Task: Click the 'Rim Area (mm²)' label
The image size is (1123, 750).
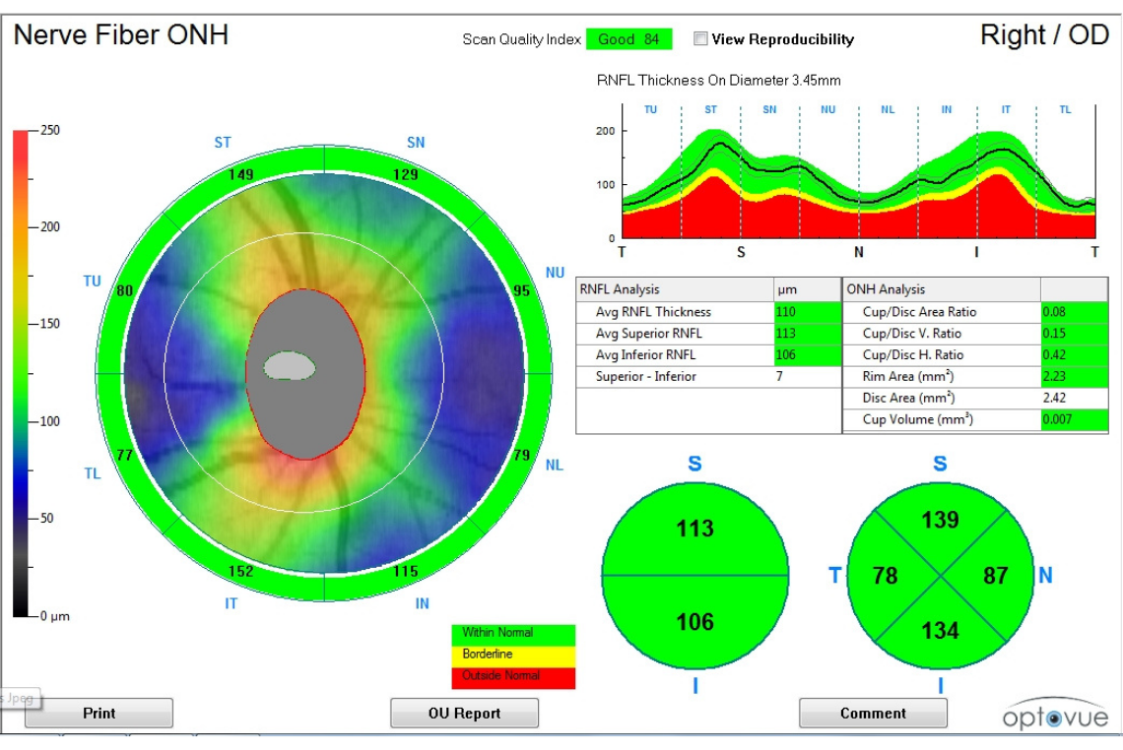Action: [908, 376]
